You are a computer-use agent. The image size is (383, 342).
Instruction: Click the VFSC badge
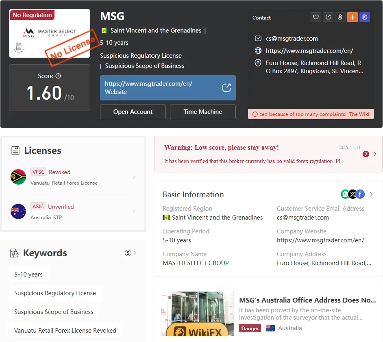pyautogui.click(x=38, y=172)
